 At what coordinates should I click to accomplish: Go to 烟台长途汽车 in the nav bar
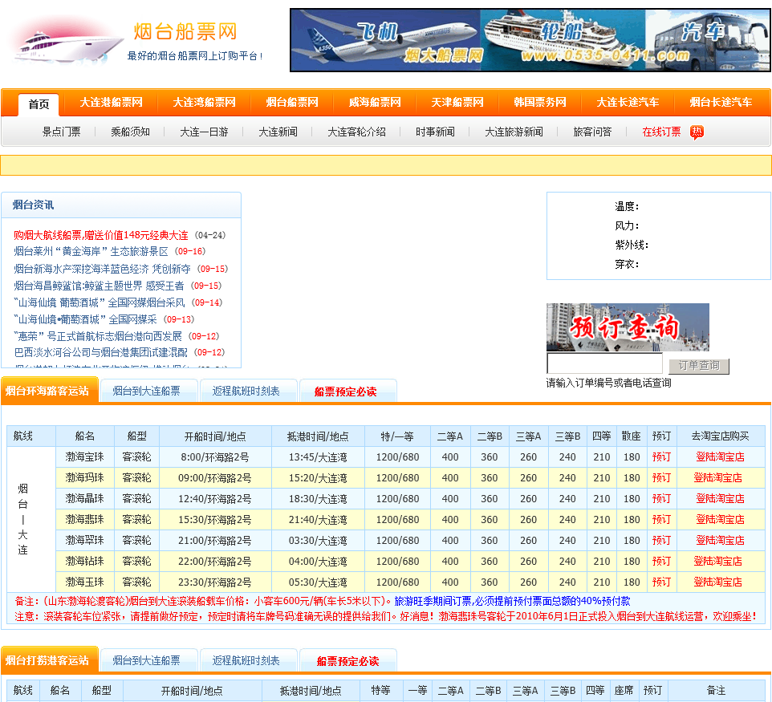(x=721, y=103)
